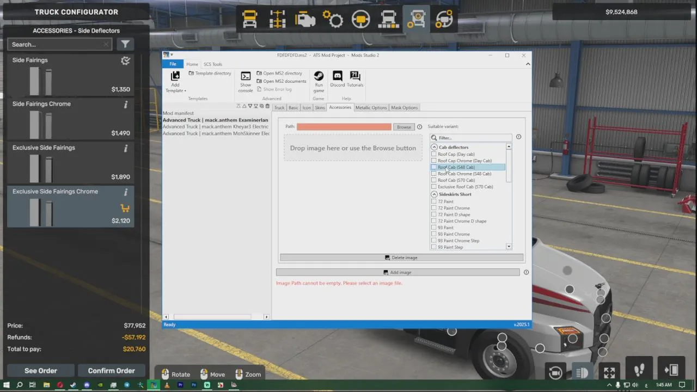Open the truck cabin category icon in top bar
This screenshot has width=697, height=392.
[249, 19]
